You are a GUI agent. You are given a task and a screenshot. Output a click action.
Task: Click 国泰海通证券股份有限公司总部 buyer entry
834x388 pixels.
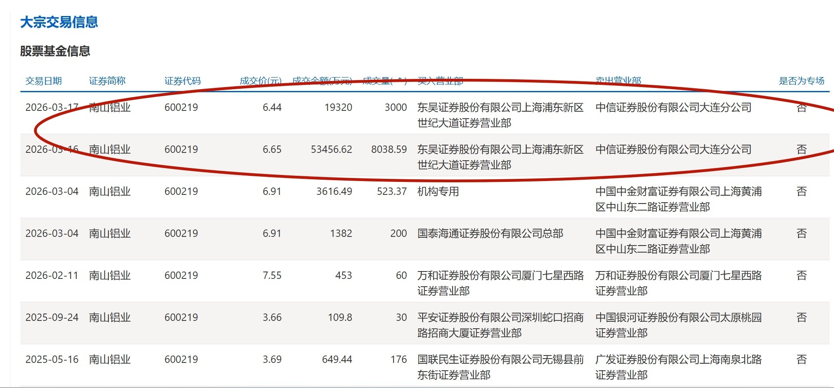click(490, 233)
